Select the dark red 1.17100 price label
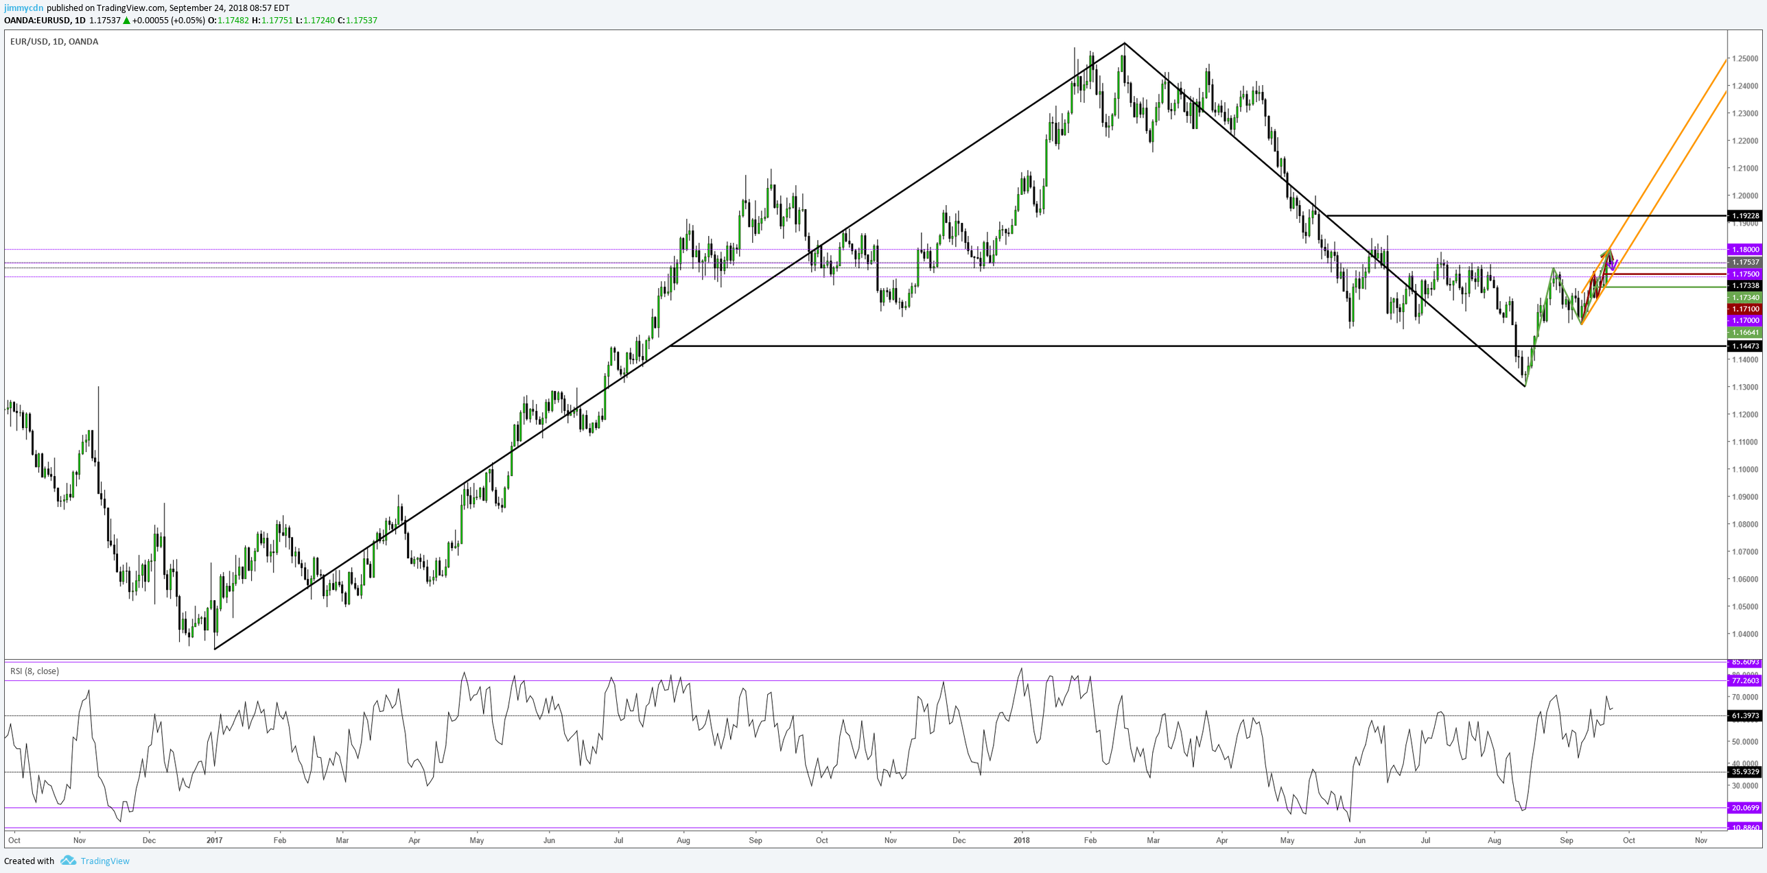Image resolution: width=1767 pixels, height=873 pixels. coord(1744,309)
